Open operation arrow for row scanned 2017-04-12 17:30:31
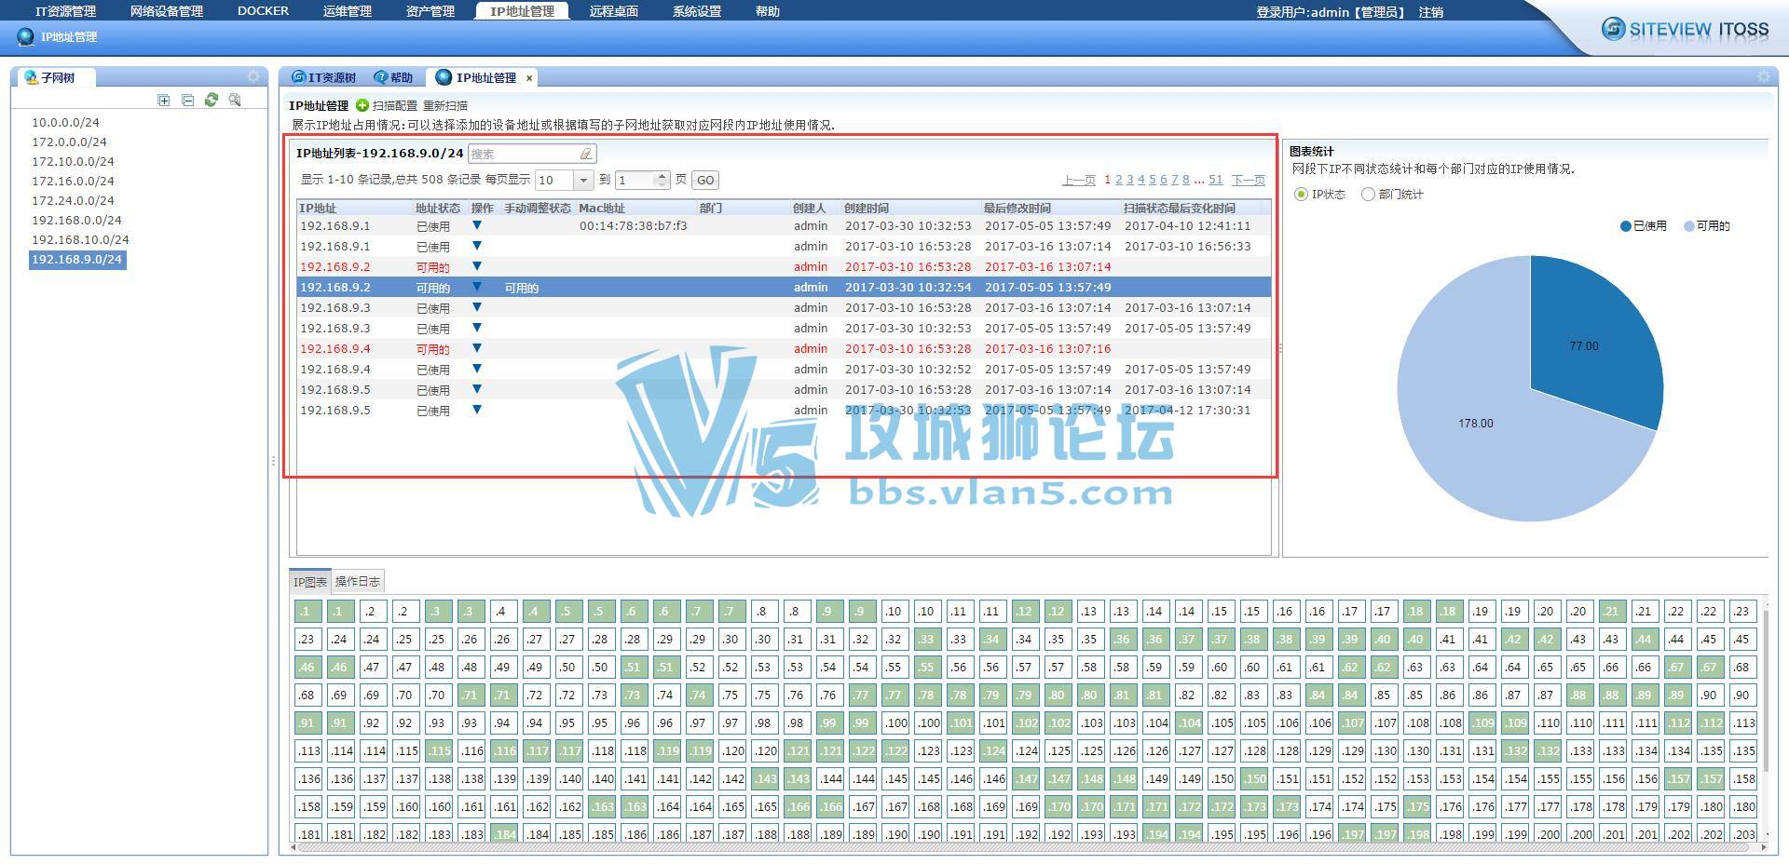Screen dimensions: 1789x864 pos(477,410)
